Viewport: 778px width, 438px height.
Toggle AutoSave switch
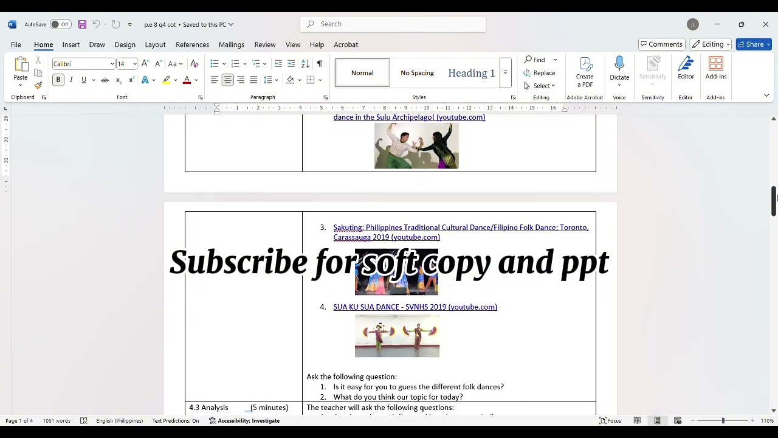60,24
